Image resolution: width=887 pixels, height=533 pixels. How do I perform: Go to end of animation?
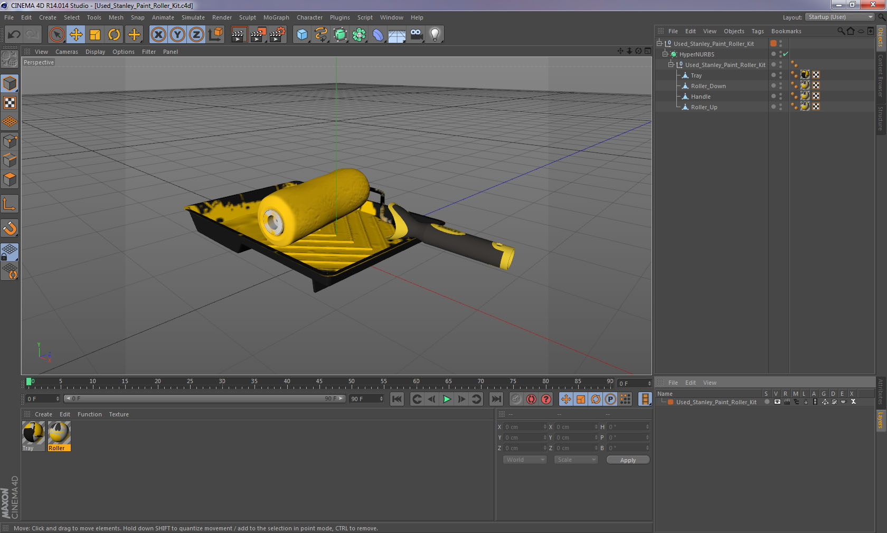(x=496, y=399)
